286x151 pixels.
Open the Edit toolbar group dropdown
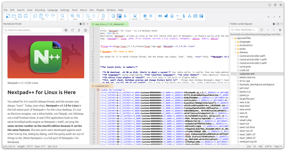[43, 19]
